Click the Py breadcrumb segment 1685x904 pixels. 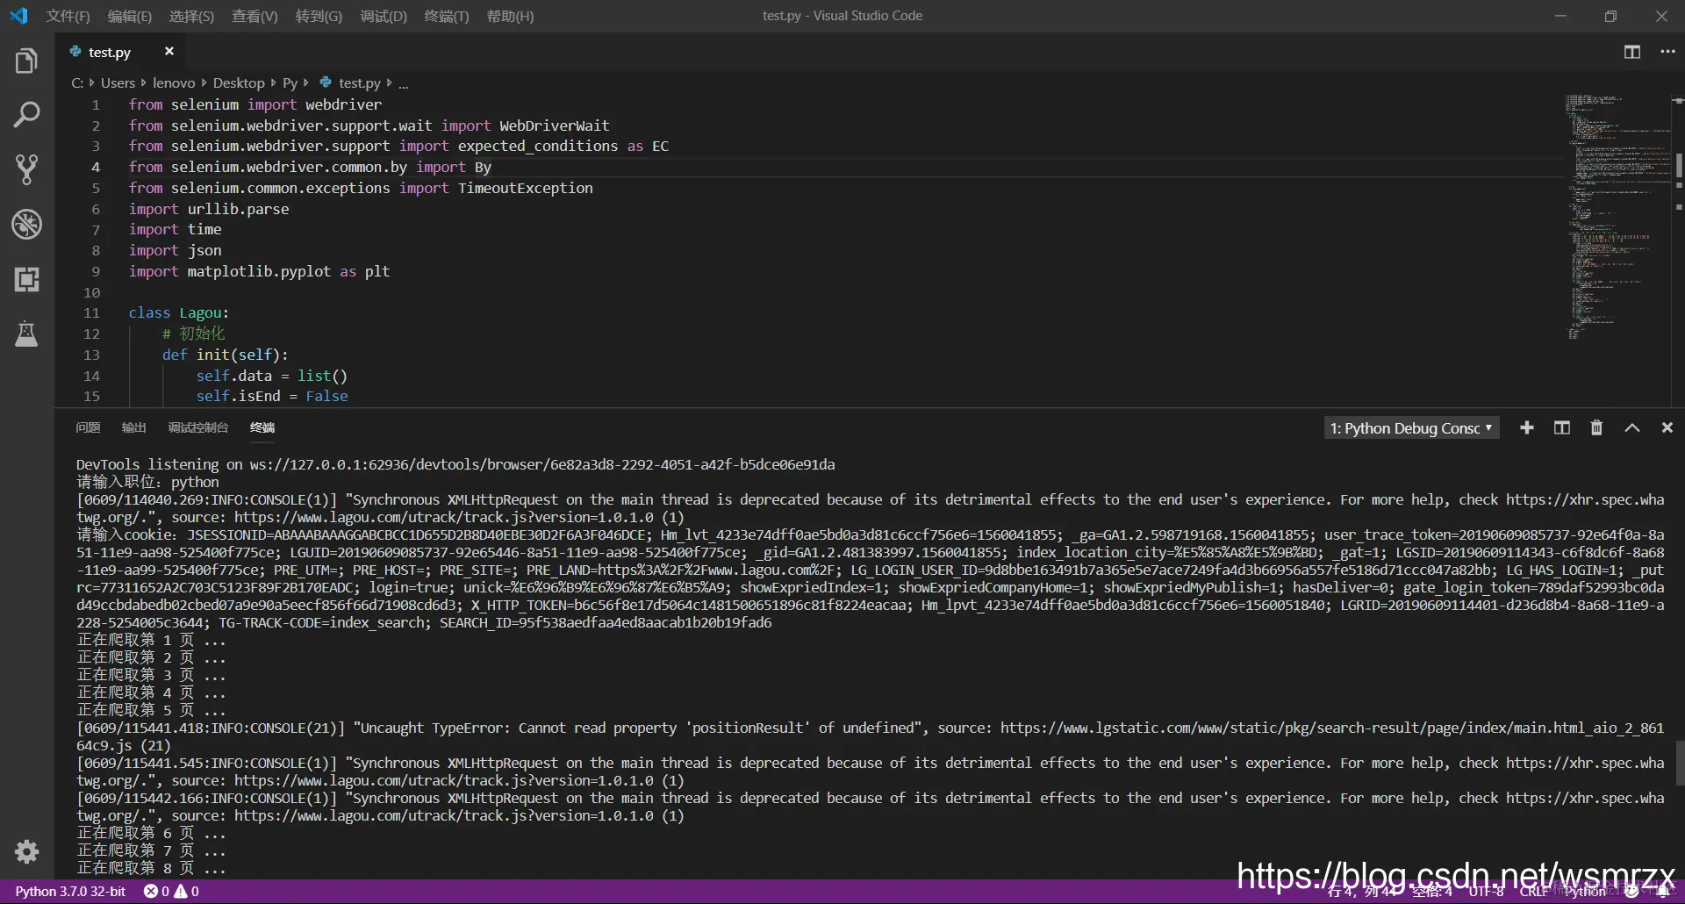290,83
